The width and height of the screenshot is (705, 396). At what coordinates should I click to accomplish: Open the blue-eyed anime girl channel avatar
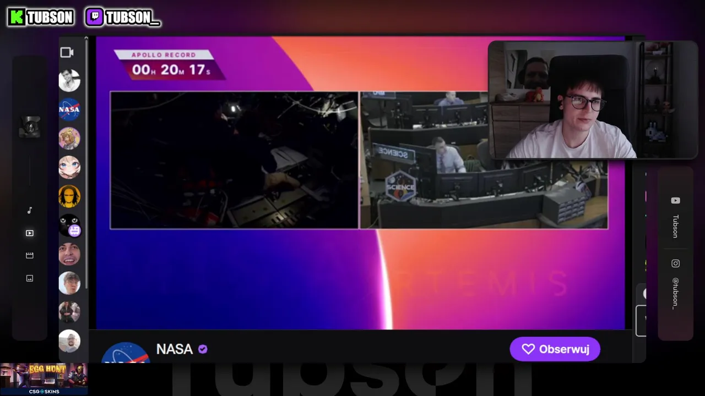(x=69, y=167)
